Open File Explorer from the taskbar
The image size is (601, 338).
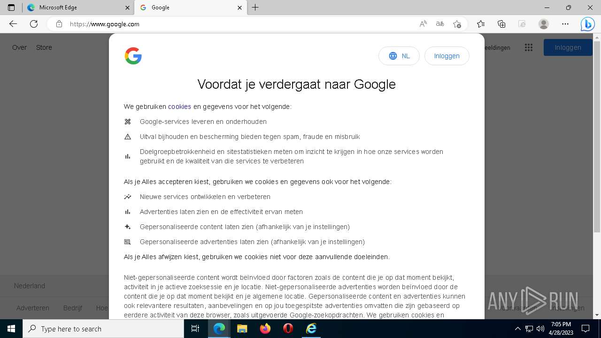242,329
